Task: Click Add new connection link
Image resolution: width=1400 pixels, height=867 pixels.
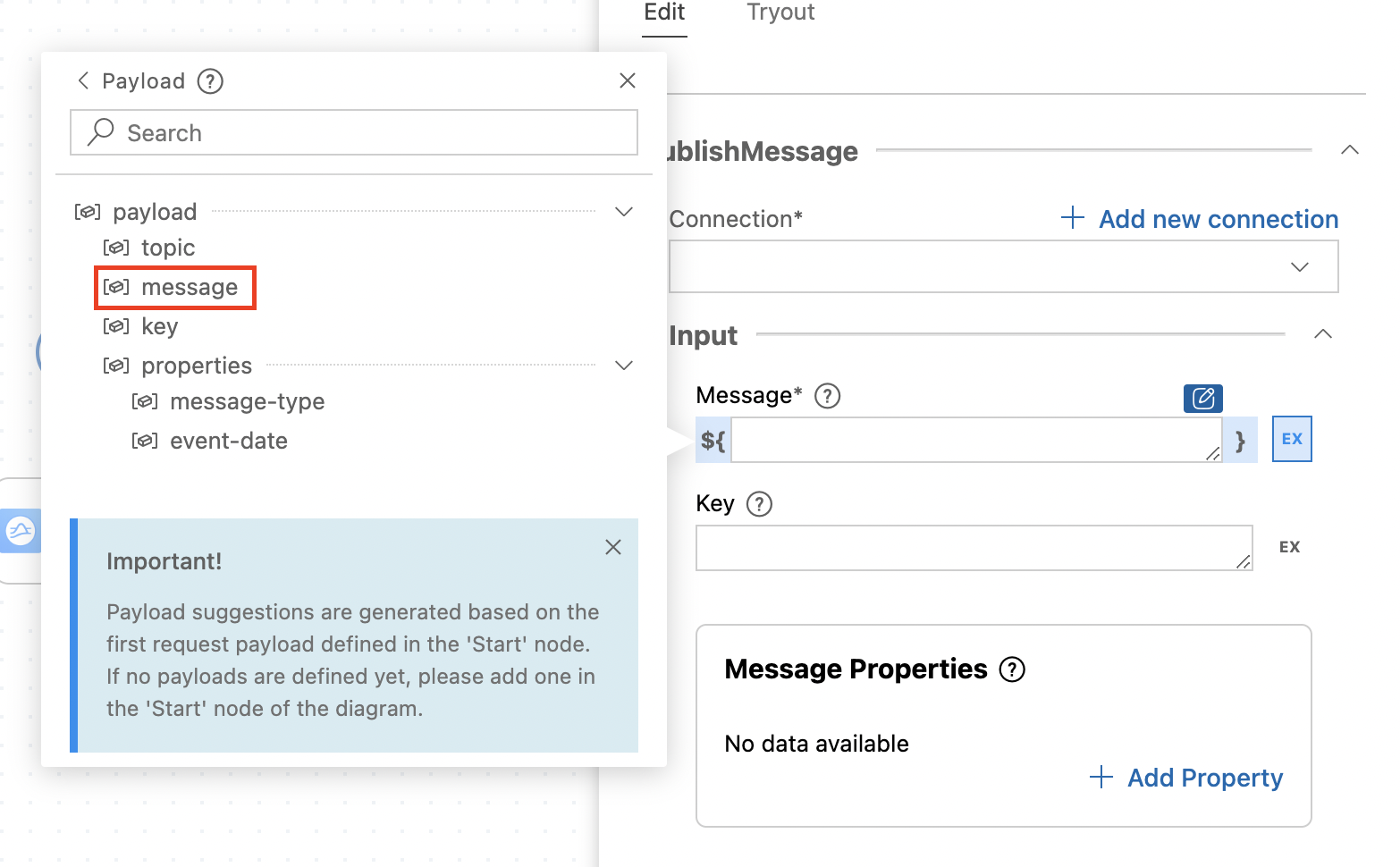Action: tap(1219, 219)
